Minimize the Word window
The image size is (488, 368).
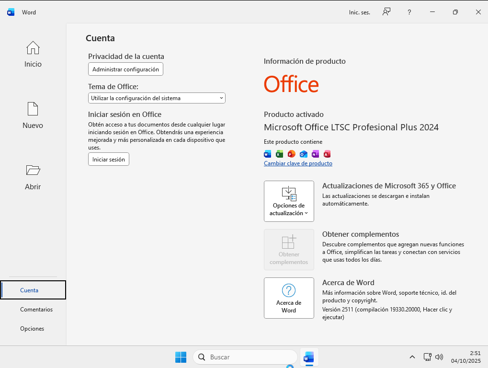click(x=432, y=12)
